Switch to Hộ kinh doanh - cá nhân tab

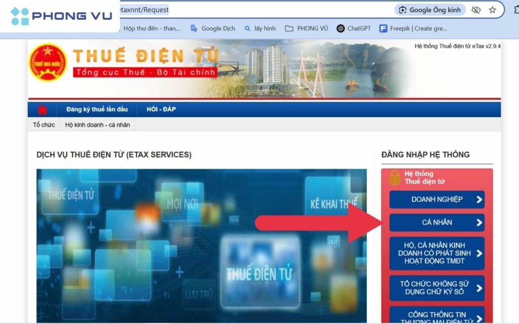coord(97,125)
